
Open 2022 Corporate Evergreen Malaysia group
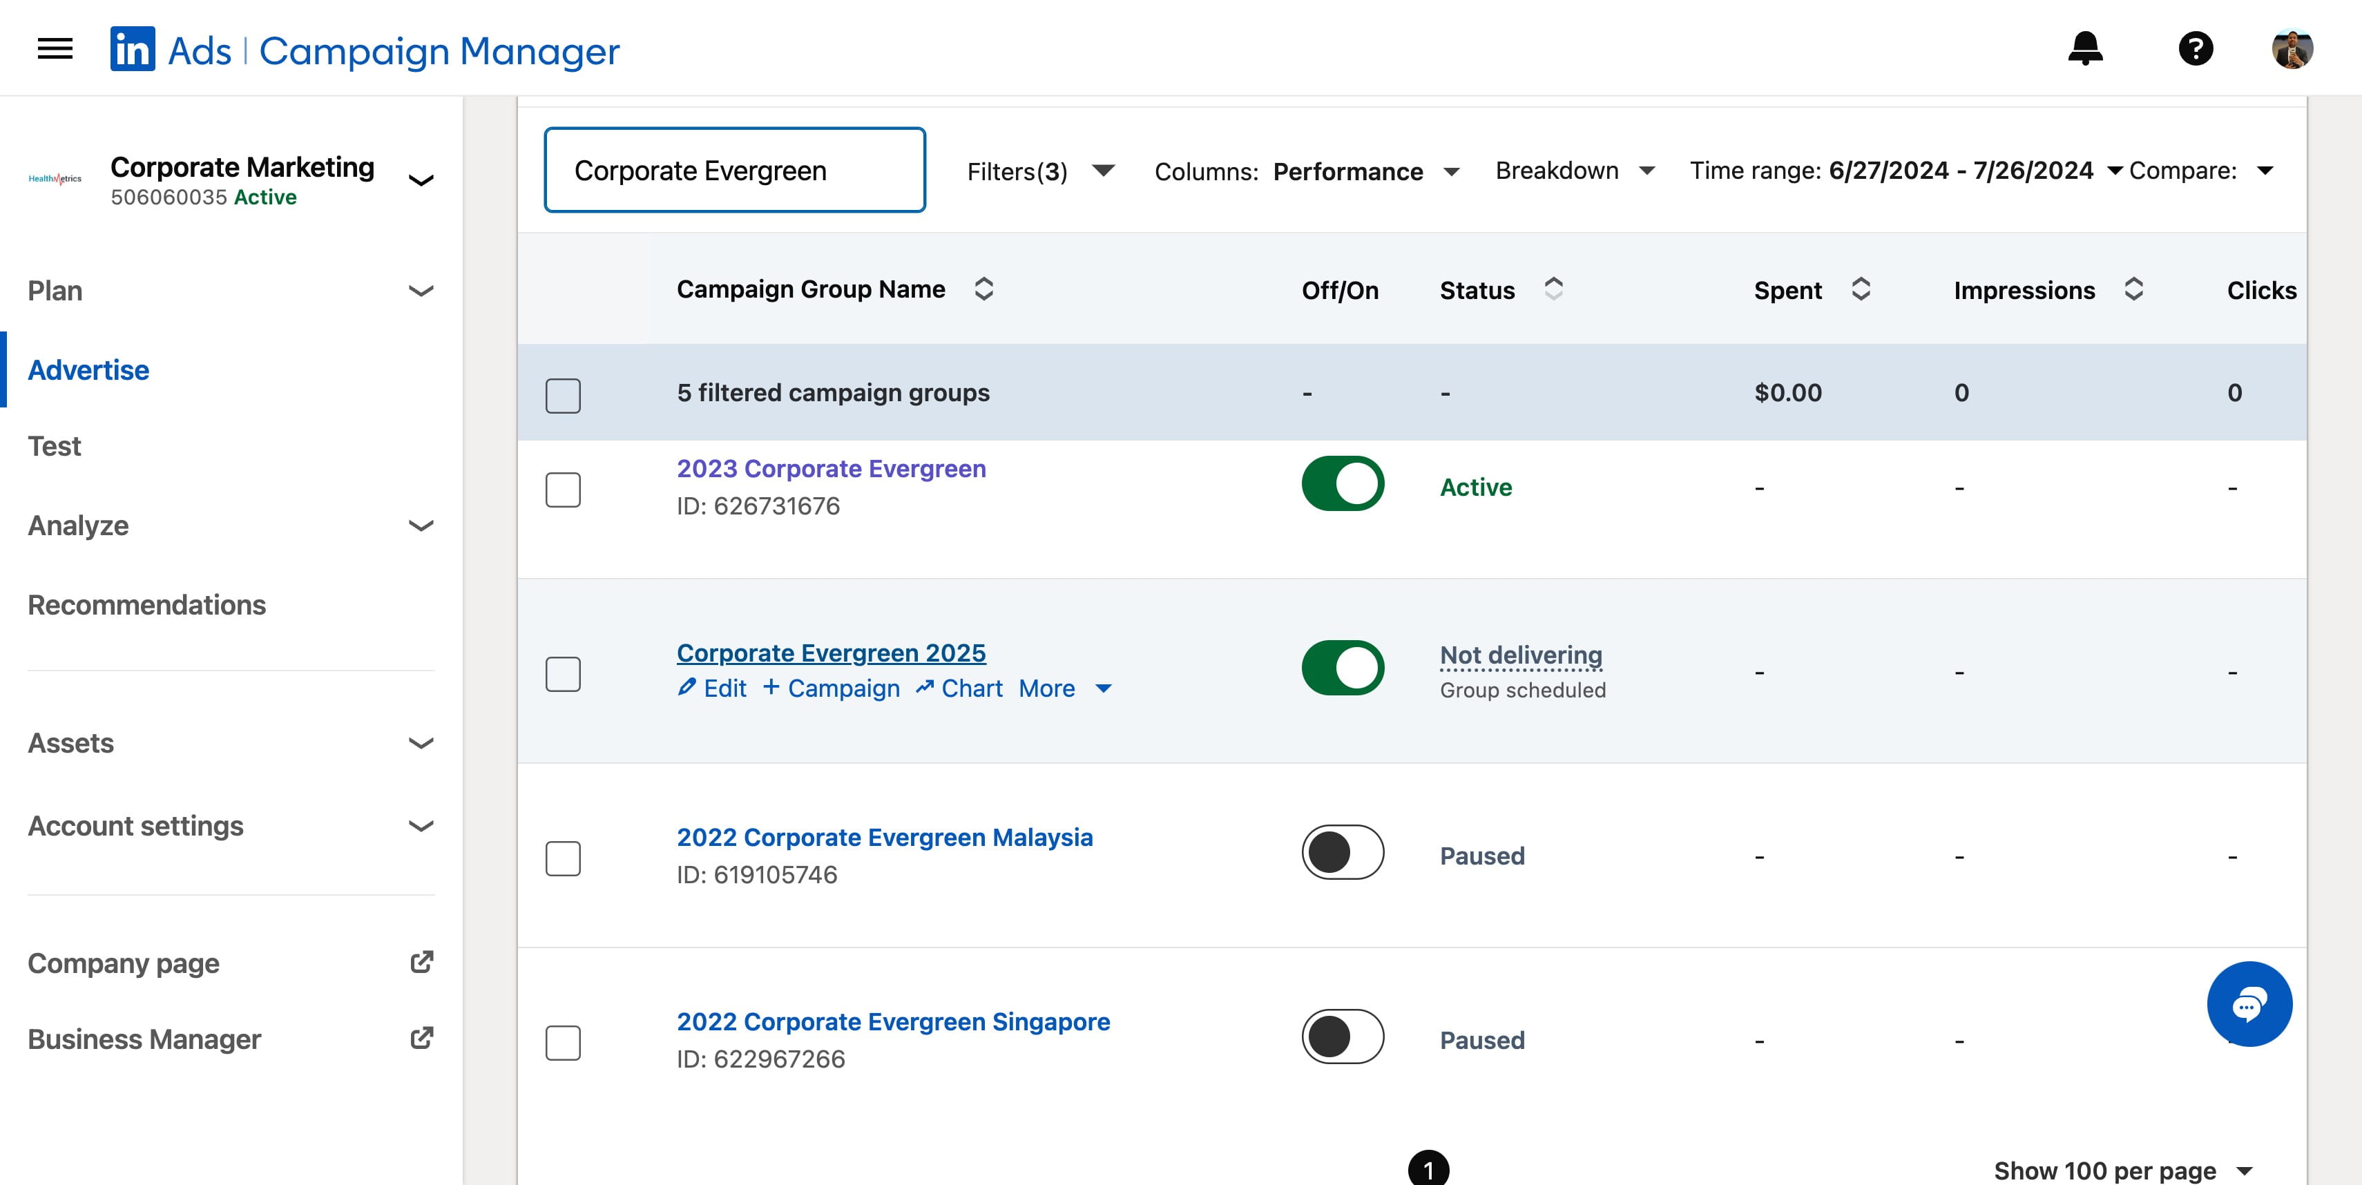pyautogui.click(x=884, y=837)
